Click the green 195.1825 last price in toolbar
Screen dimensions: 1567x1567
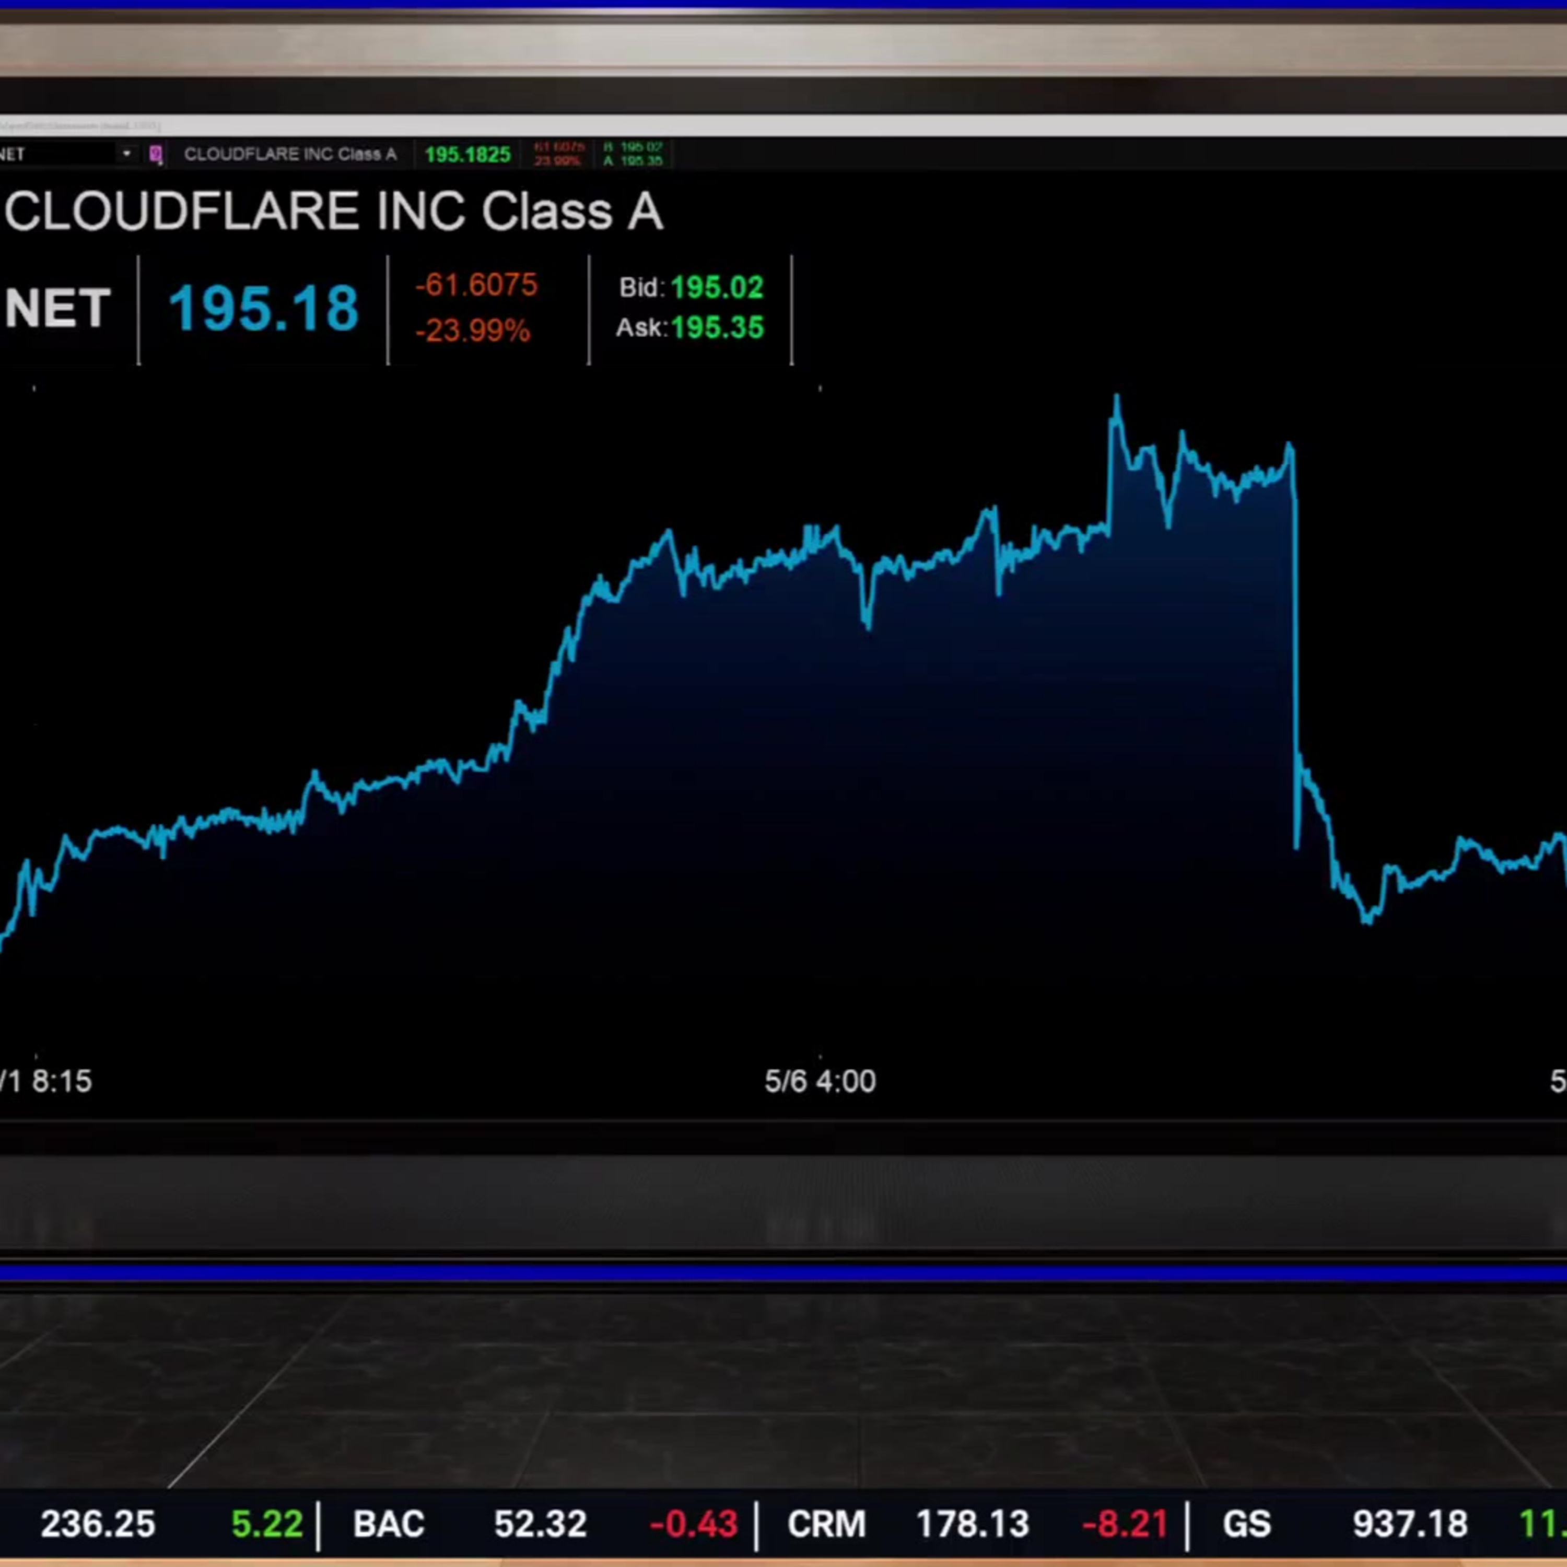tap(468, 154)
